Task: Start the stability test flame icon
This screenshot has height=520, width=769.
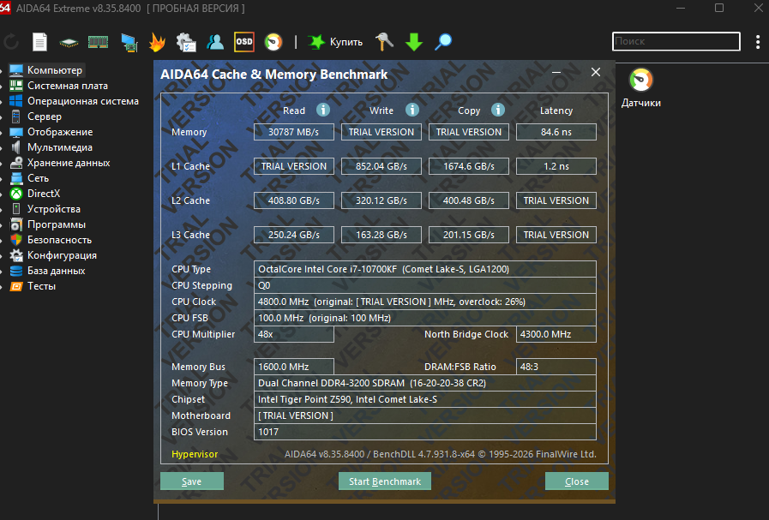Action: 157,42
